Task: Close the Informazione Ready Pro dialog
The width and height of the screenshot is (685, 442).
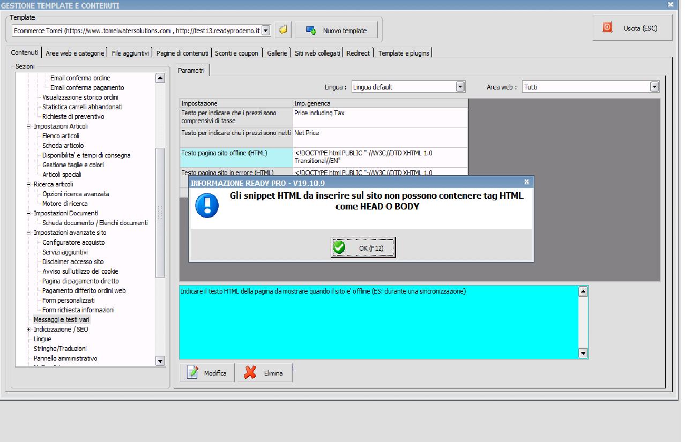Action: click(x=526, y=182)
